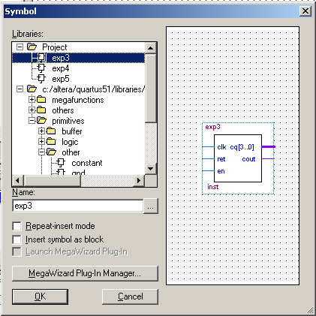Click the libraries scroll-up arrow
The image size is (316, 316).
point(151,48)
